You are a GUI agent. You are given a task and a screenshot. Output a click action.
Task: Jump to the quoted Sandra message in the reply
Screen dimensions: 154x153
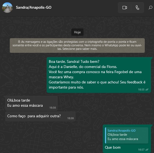[x=127, y=135]
